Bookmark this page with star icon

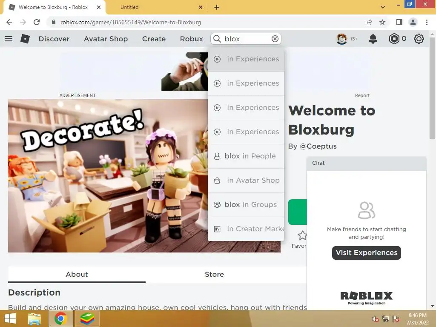[382, 22]
